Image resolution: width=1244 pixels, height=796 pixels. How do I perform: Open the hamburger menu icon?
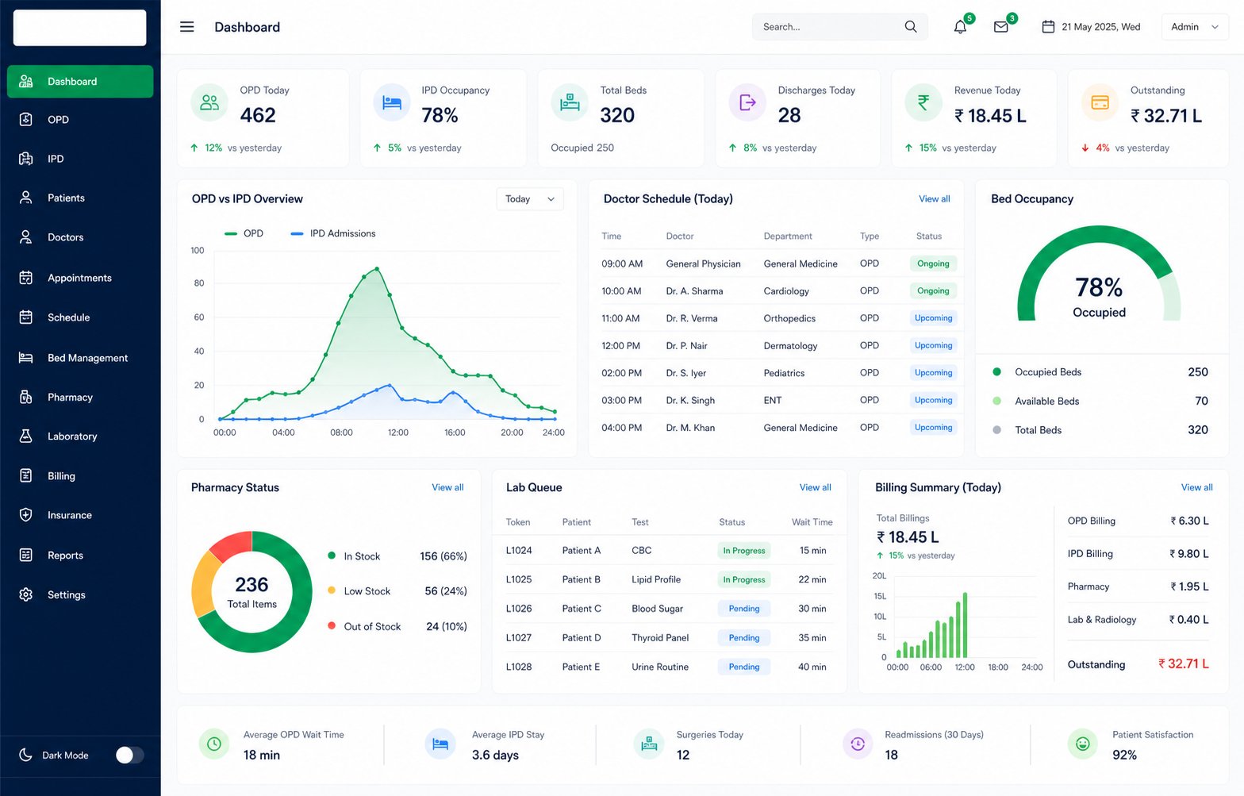(x=187, y=27)
